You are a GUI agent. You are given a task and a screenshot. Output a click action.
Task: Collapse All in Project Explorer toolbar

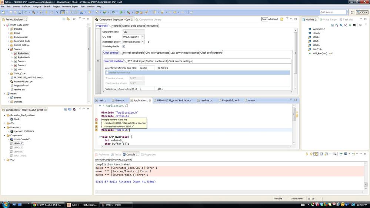(x=64, y=19)
